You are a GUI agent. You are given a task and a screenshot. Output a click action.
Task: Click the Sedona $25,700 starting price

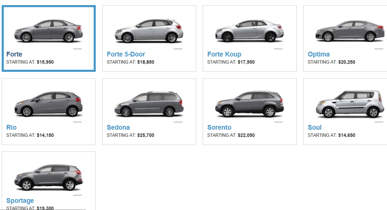(145, 135)
